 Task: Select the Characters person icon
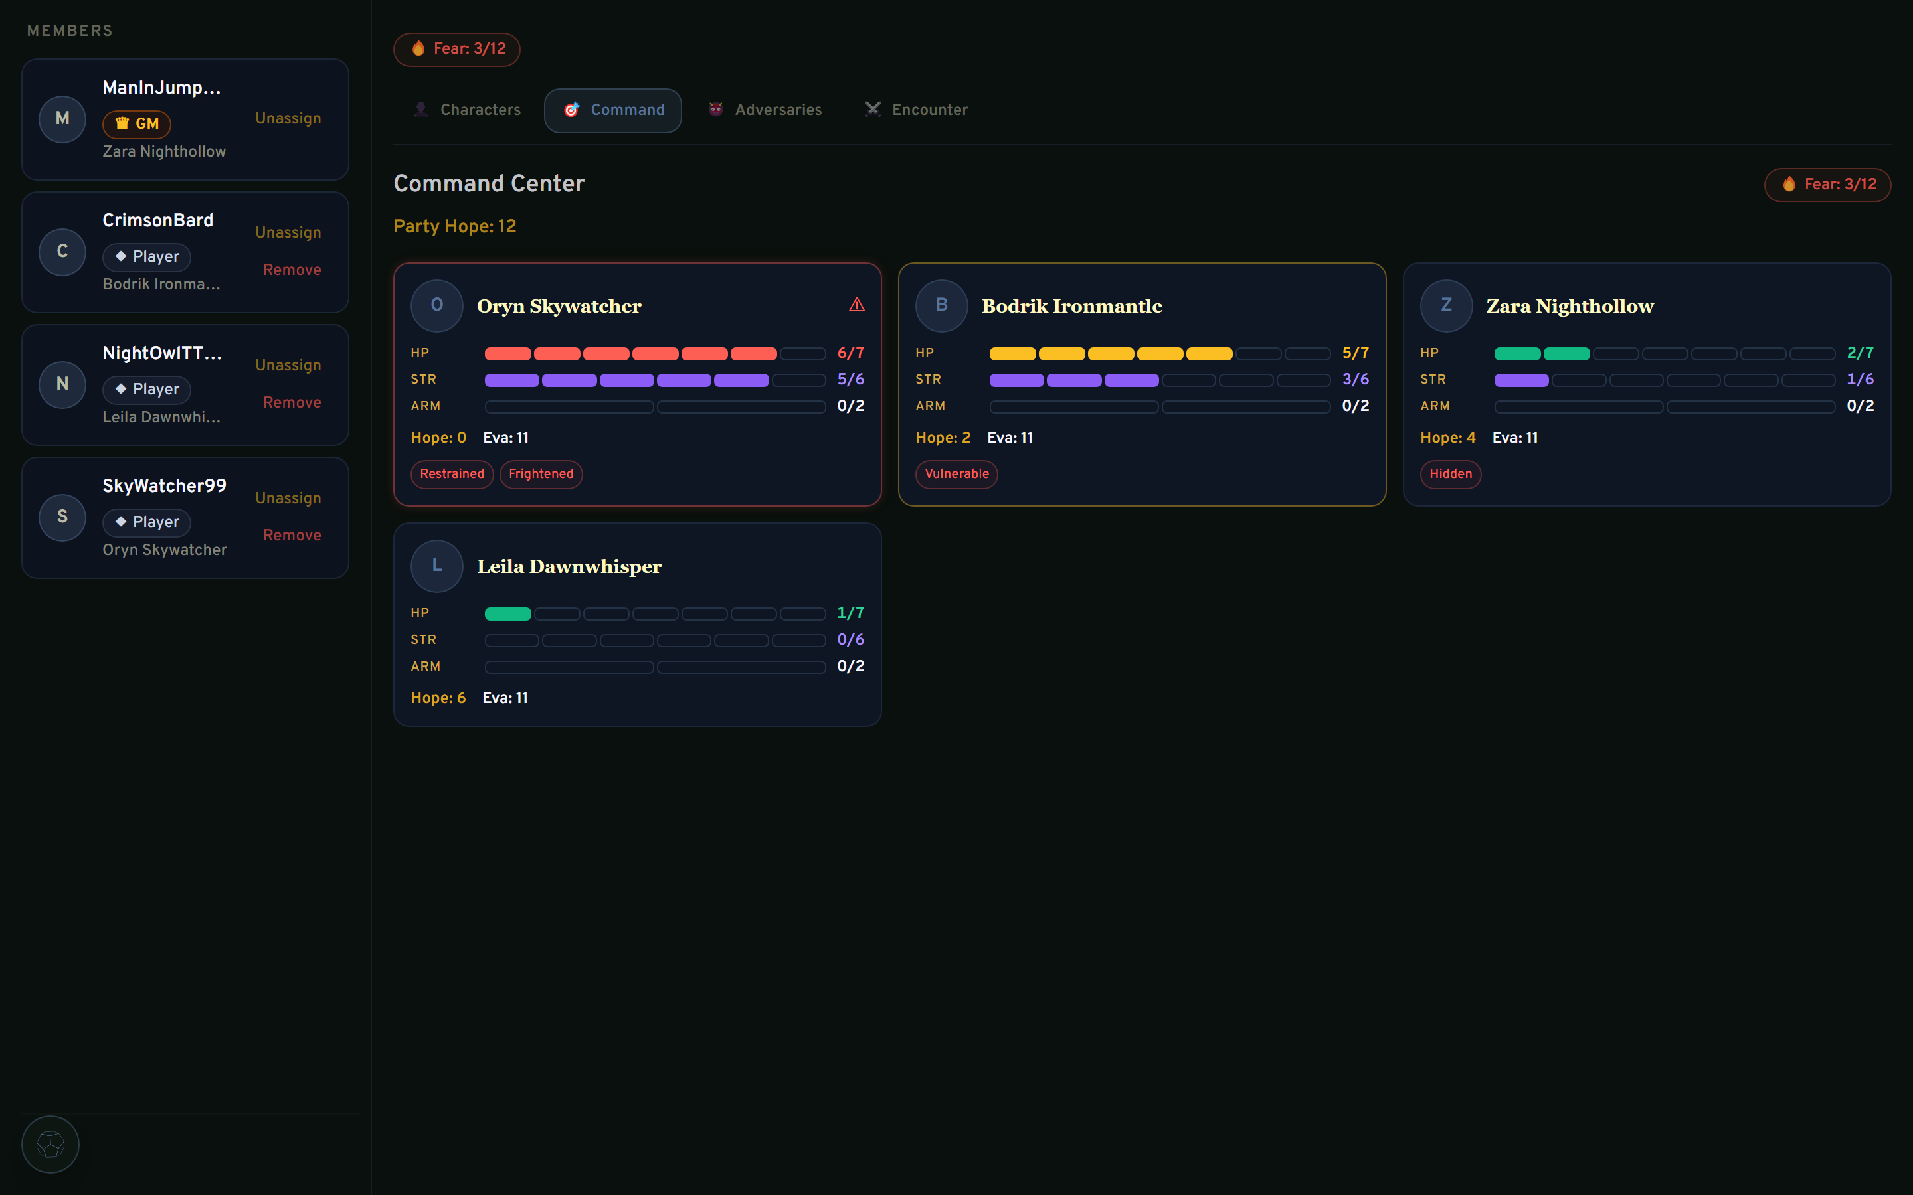(421, 109)
